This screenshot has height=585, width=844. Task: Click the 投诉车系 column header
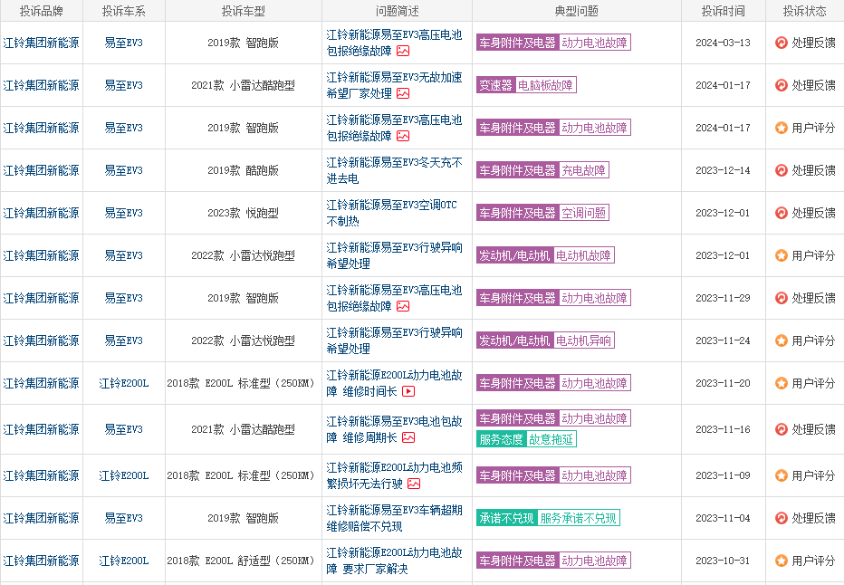click(x=124, y=11)
